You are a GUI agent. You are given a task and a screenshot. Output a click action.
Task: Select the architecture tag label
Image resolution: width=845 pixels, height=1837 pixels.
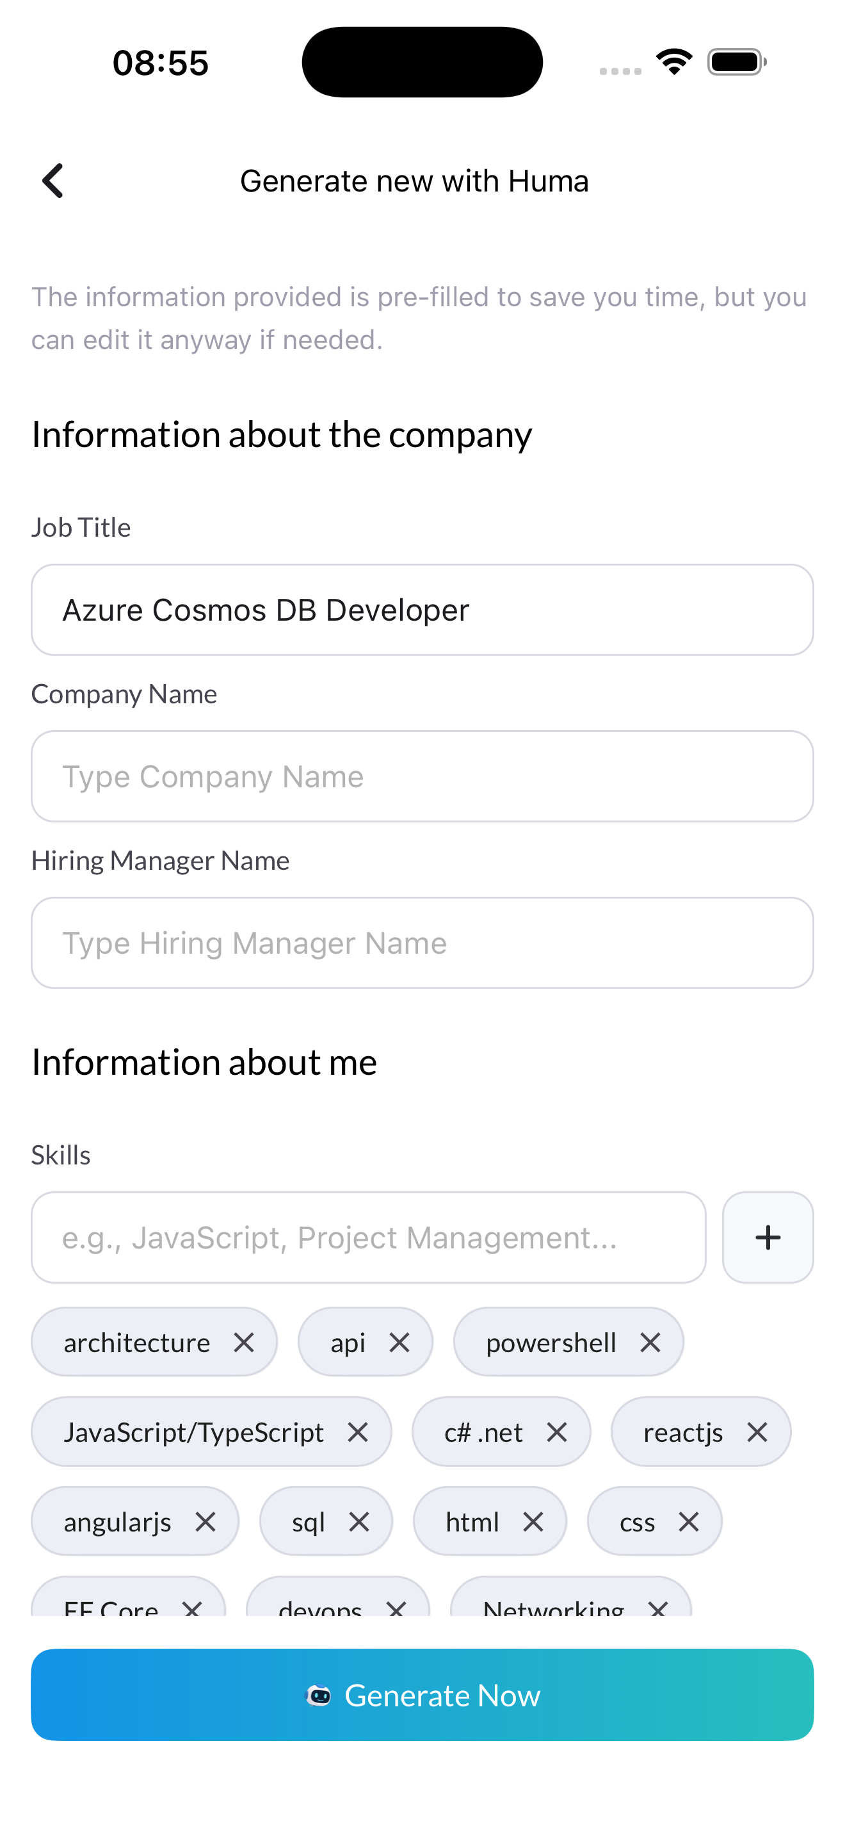click(x=137, y=1343)
